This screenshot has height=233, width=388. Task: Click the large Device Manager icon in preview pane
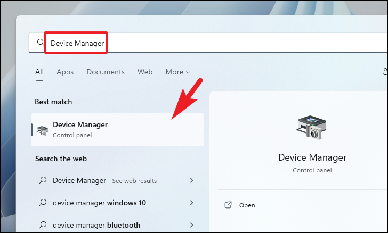tap(312, 128)
